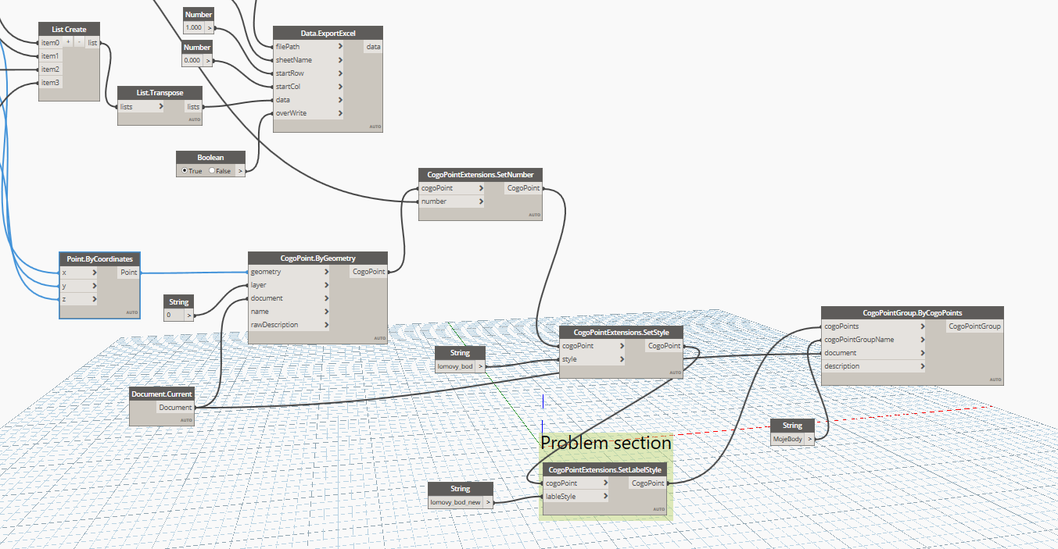Click list output port on List Create
This screenshot has height=549, width=1058.
tap(92, 42)
